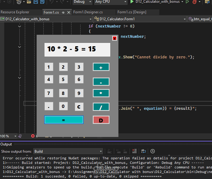Click the red D delete button
The image size is (212, 179).
tap(101, 120)
